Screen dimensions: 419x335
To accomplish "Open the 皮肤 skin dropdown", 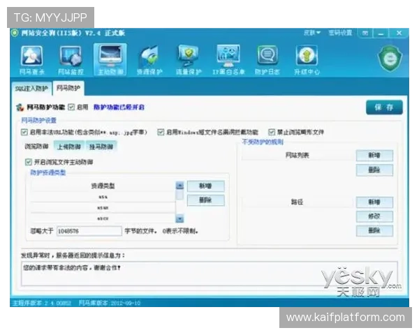I will tap(312, 33).
